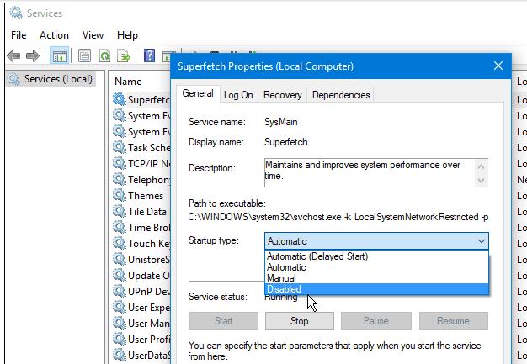Click the Export List toolbar icon
Image resolution: width=527 pixels, height=364 pixels.
[124, 55]
